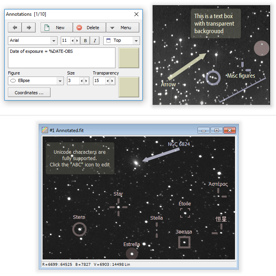This screenshot has height=276, width=276.
Task: Open the Menu dropdown button
Action: coord(122,28)
